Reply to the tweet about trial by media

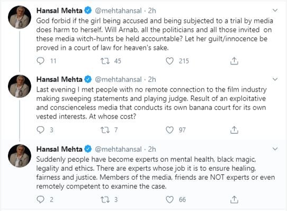[x=40, y=61]
